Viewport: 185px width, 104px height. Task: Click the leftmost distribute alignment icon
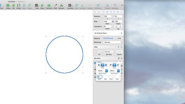(95, 12)
